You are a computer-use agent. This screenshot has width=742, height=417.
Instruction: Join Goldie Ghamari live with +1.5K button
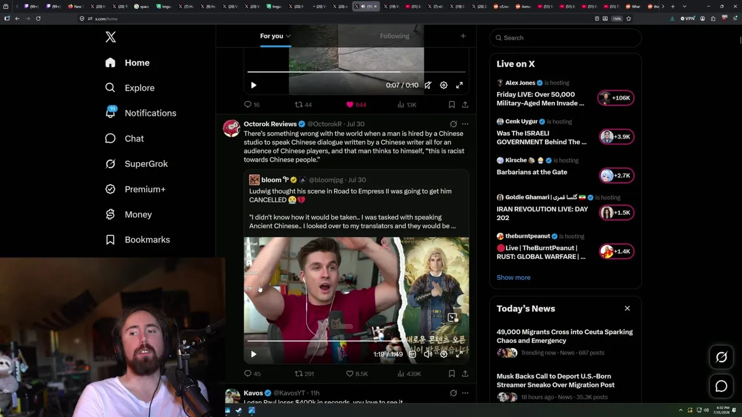616,213
